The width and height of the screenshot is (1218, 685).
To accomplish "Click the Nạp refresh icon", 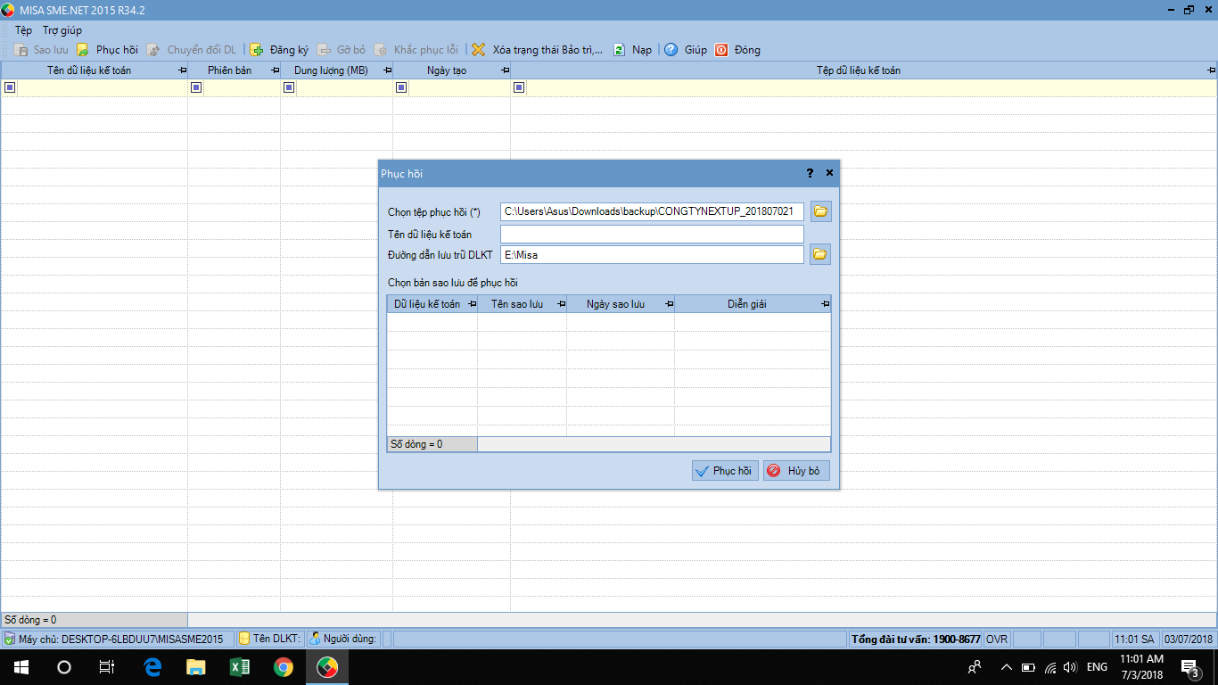I will 619,50.
